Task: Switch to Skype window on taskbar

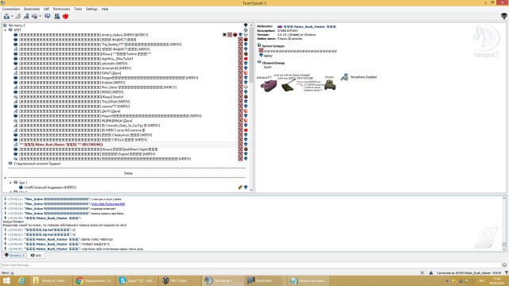Action: (137, 280)
